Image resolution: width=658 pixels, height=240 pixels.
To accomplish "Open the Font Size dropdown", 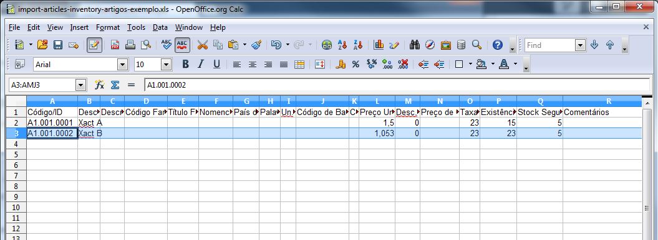I will coord(166,65).
